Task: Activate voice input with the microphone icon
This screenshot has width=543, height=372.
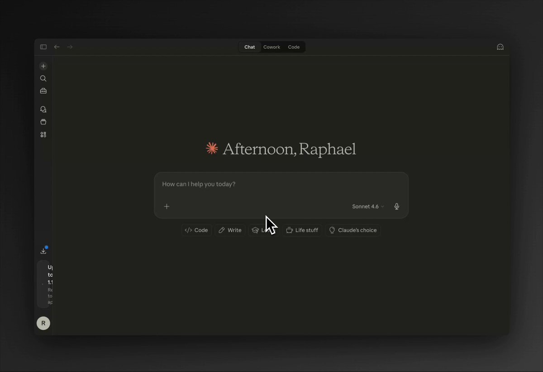Action: point(396,206)
